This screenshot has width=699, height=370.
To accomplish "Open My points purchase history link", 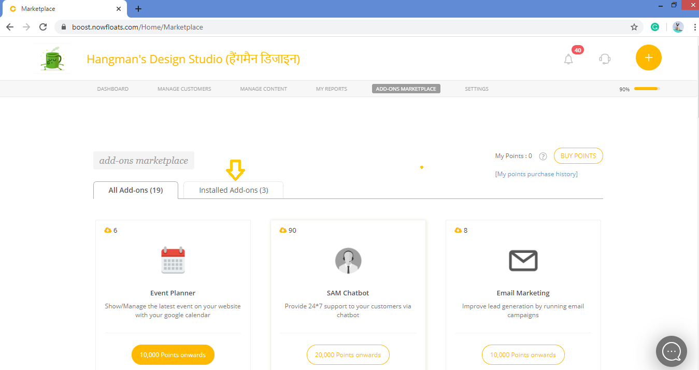I will pyautogui.click(x=536, y=174).
